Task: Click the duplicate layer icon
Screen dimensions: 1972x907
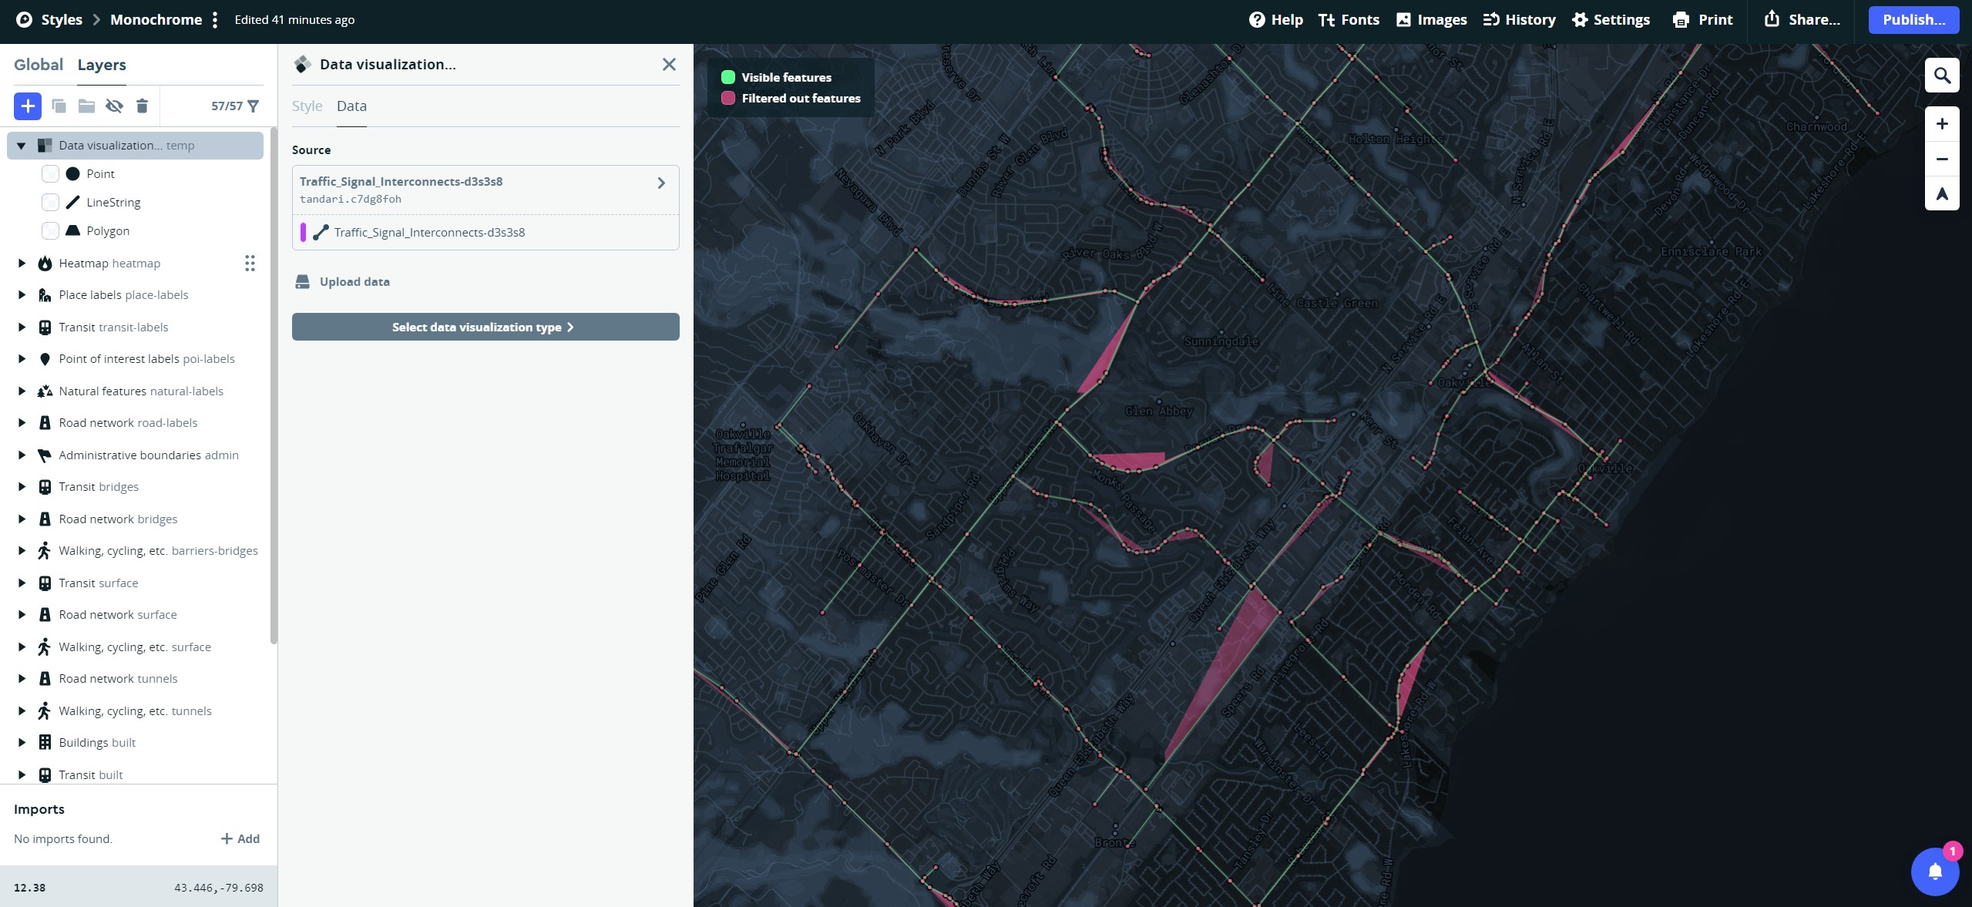Action: click(x=59, y=106)
